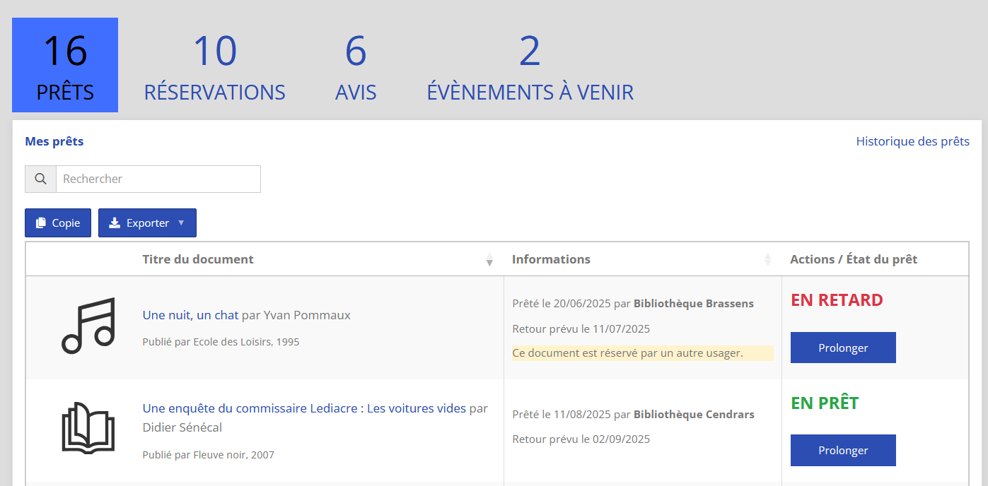Open the title link Une nuit, un chat
The image size is (988, 486).
pos(190,315)
